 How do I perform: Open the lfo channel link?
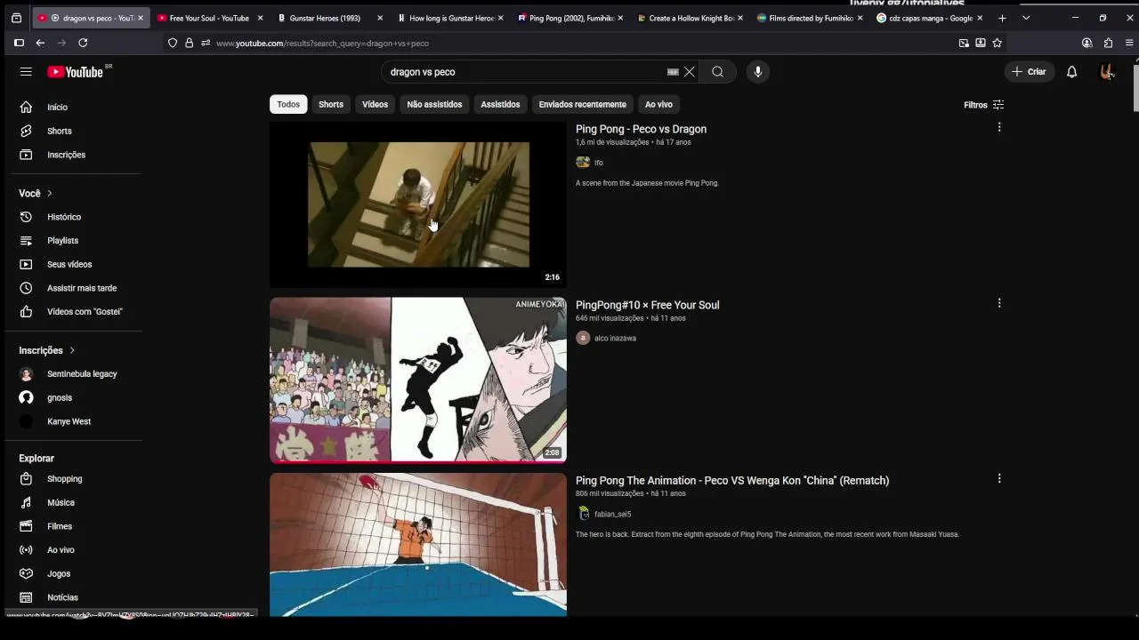599,163
